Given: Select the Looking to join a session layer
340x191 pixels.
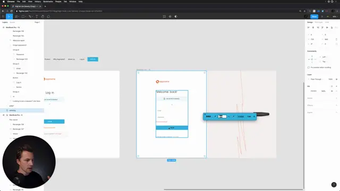Looking at the screenshot, I should point(26,101).
